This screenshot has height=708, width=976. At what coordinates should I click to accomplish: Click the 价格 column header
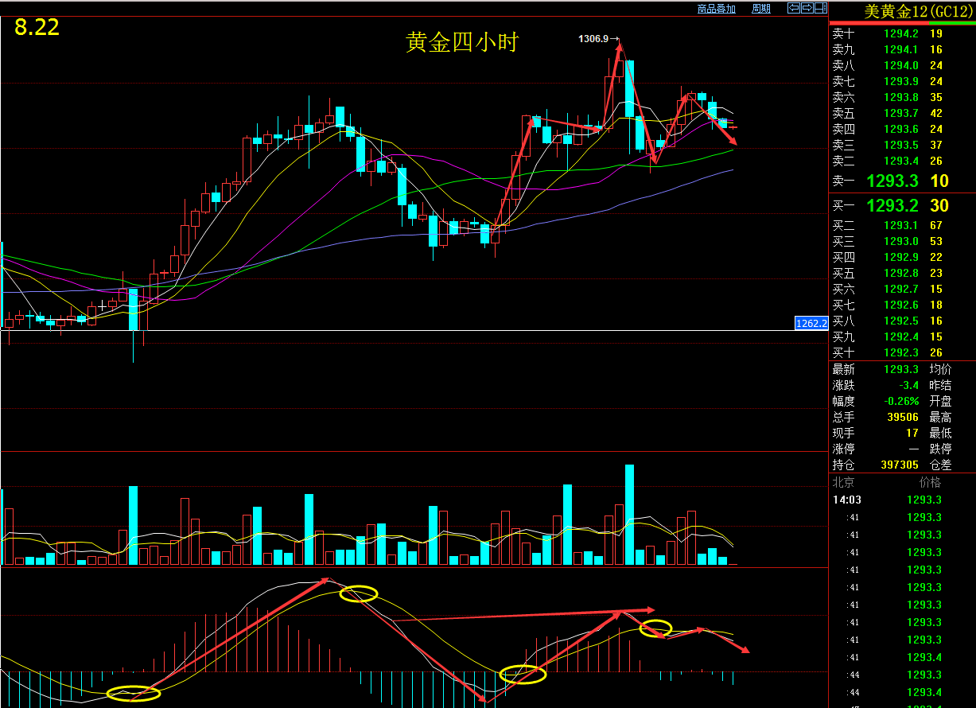930,482
